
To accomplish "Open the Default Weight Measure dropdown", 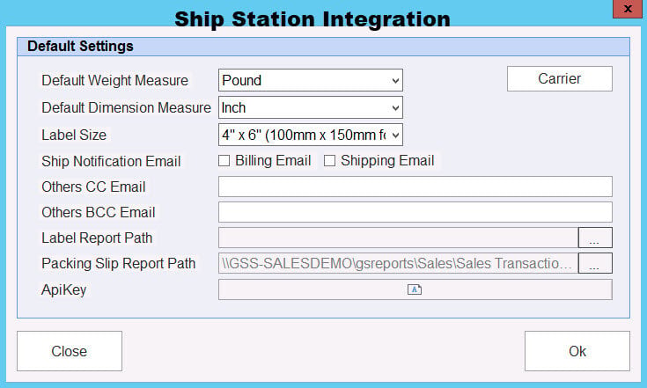I will tap(310, 80).
